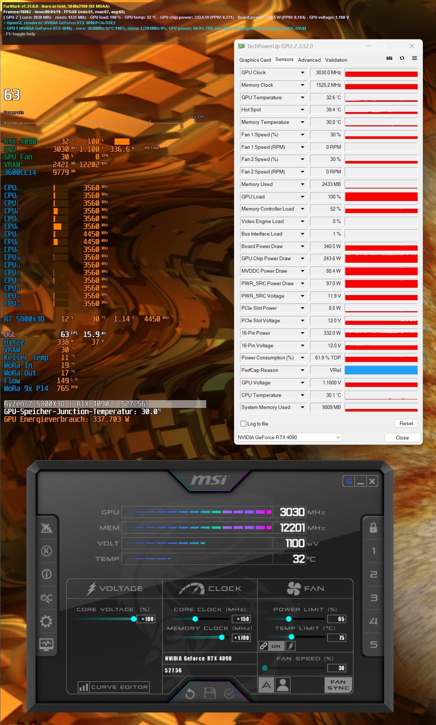The width and height of the screenshot is (436, 725).
Task: Click the Fan Speed slider handle
Action: tap(265, 668)
